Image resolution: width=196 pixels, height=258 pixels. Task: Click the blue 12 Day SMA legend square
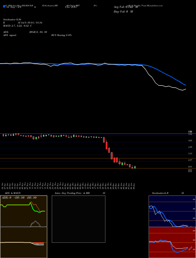click(4, 7)
